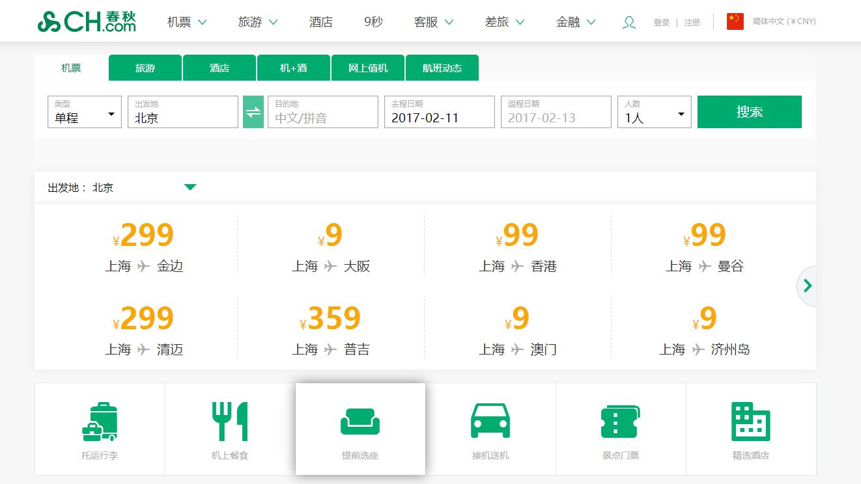Click the 登录 login link
Viewport: 861px width, 484px height.
point(661,21)
